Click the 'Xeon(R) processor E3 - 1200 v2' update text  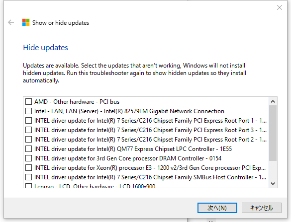[x=150, y=168]
